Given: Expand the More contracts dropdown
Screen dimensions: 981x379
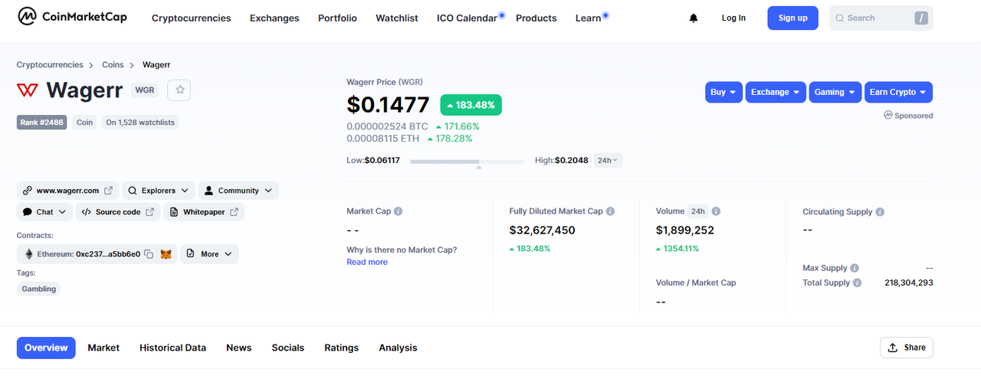Looking at the screenshot, I should pos(209,254).
